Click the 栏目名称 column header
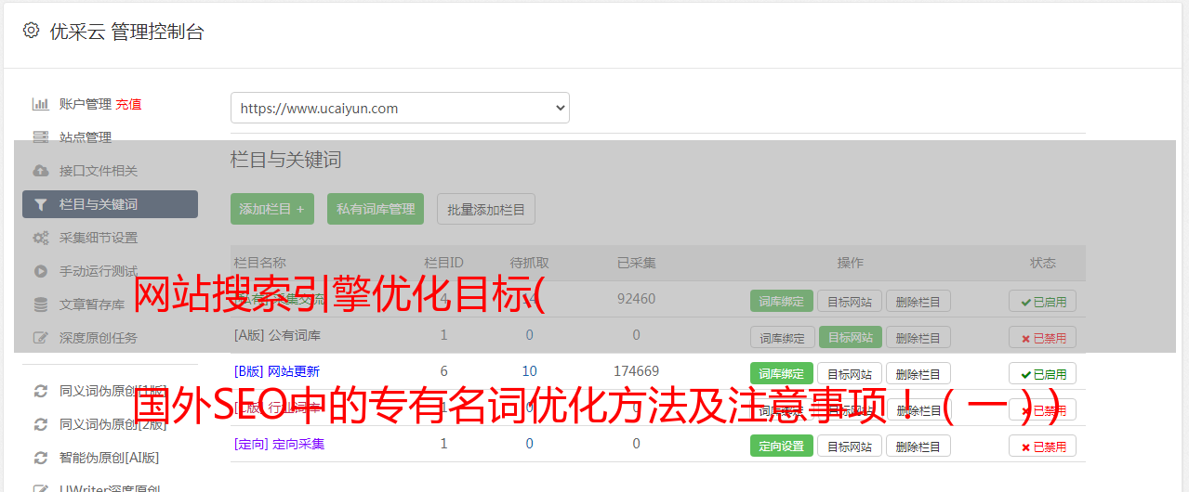1189x492 pixels. pyautogui.click(x=260, y=263)
